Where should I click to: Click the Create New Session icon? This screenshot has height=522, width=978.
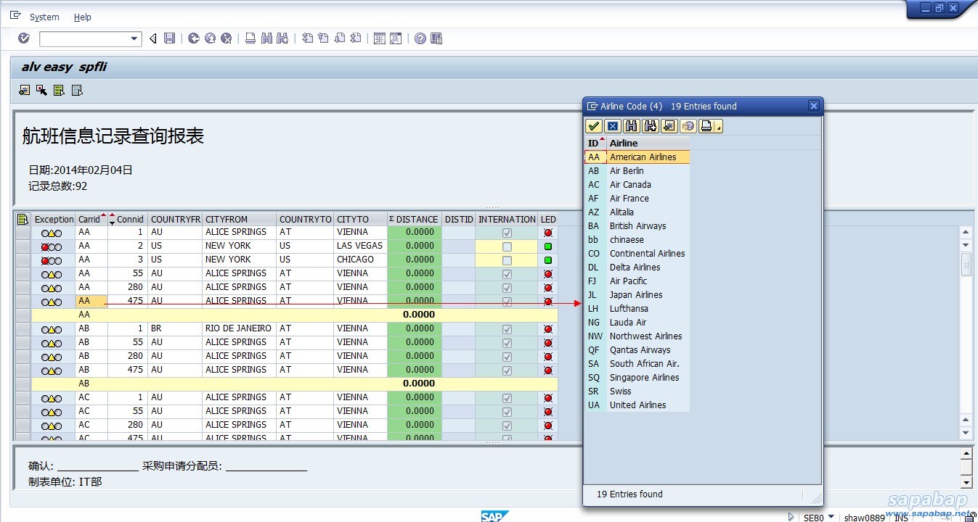coord(380,38)
